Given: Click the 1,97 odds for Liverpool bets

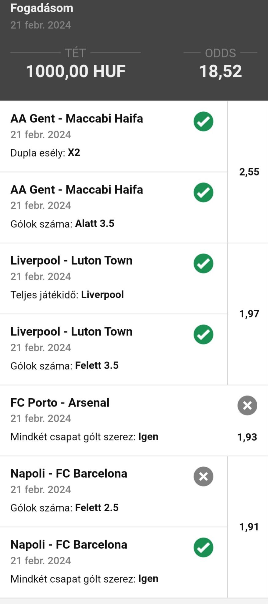Looking at the screenshot, I should coord(249,314).
